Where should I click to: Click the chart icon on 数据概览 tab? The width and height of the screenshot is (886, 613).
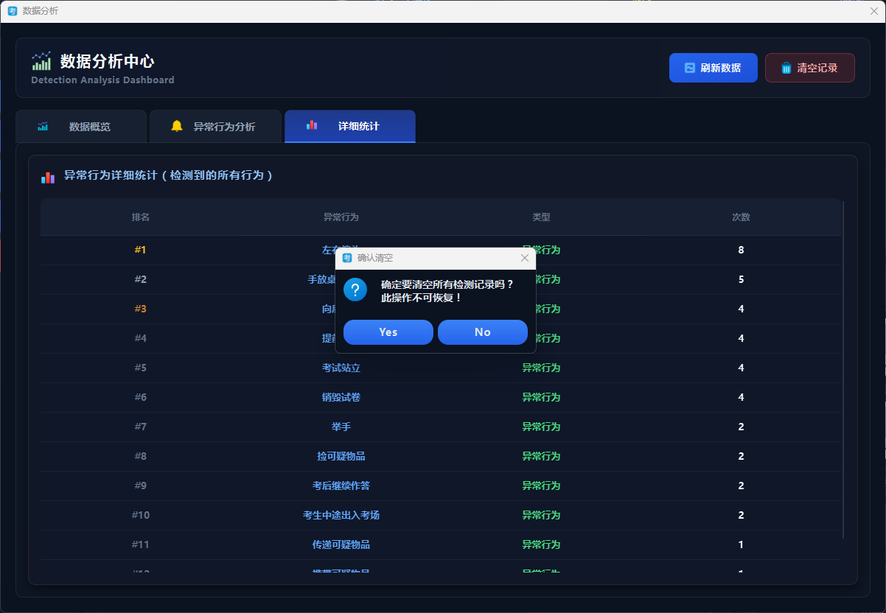[43, 127]
